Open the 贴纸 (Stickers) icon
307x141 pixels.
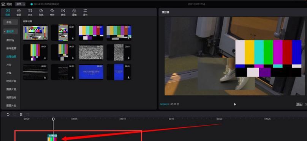coord(41,12)
